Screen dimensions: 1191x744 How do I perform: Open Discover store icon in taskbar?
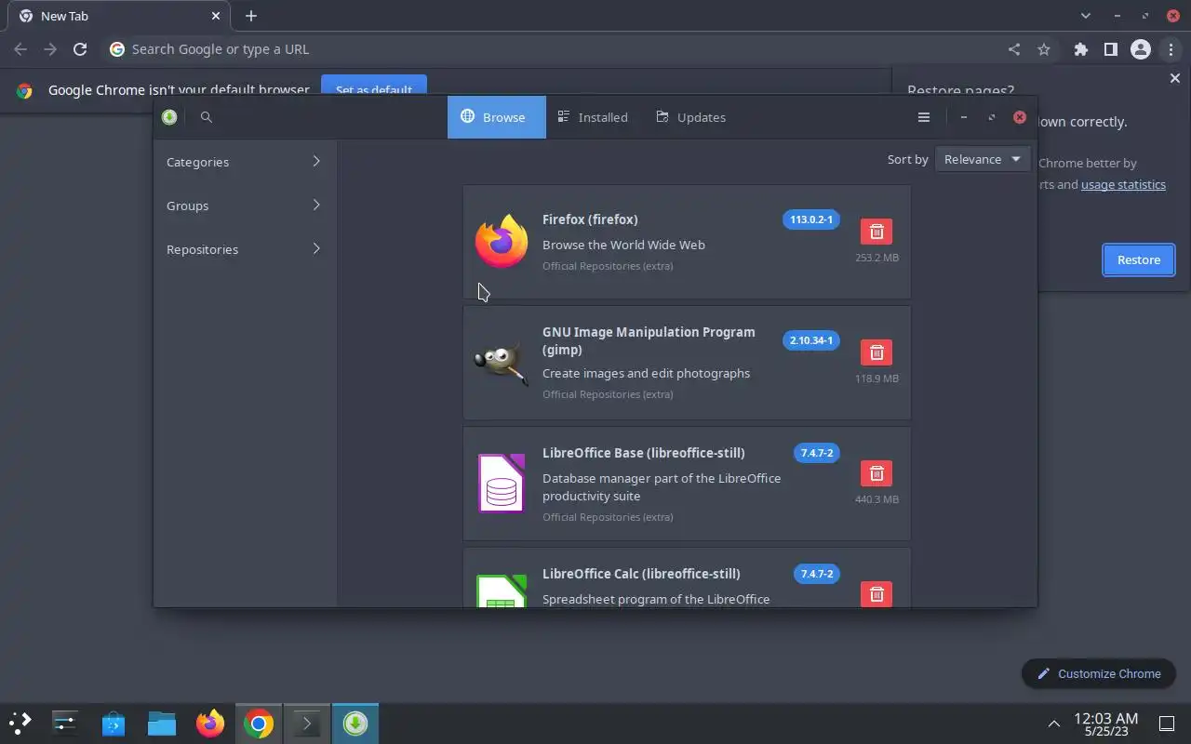pos(114,723)
